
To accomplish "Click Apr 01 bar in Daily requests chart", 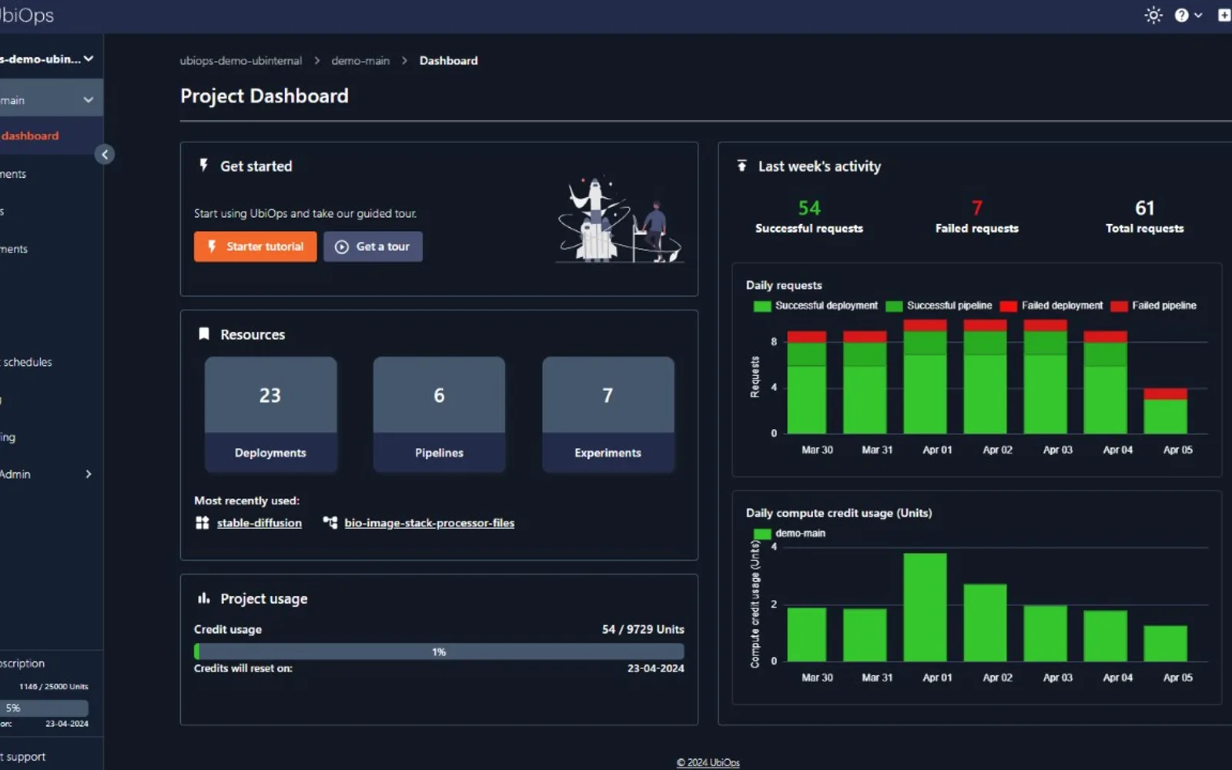I will pyautogui.click(x=926, y=377).
